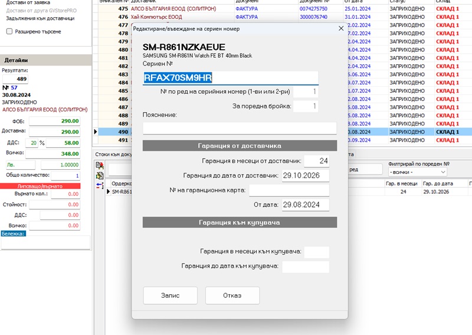Viewport: 472px width, 335px height.
Task: Click document number 0074275750
Action: coord(313,9)
